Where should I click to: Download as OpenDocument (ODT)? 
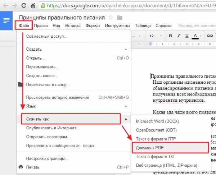(x=171, y=130)
